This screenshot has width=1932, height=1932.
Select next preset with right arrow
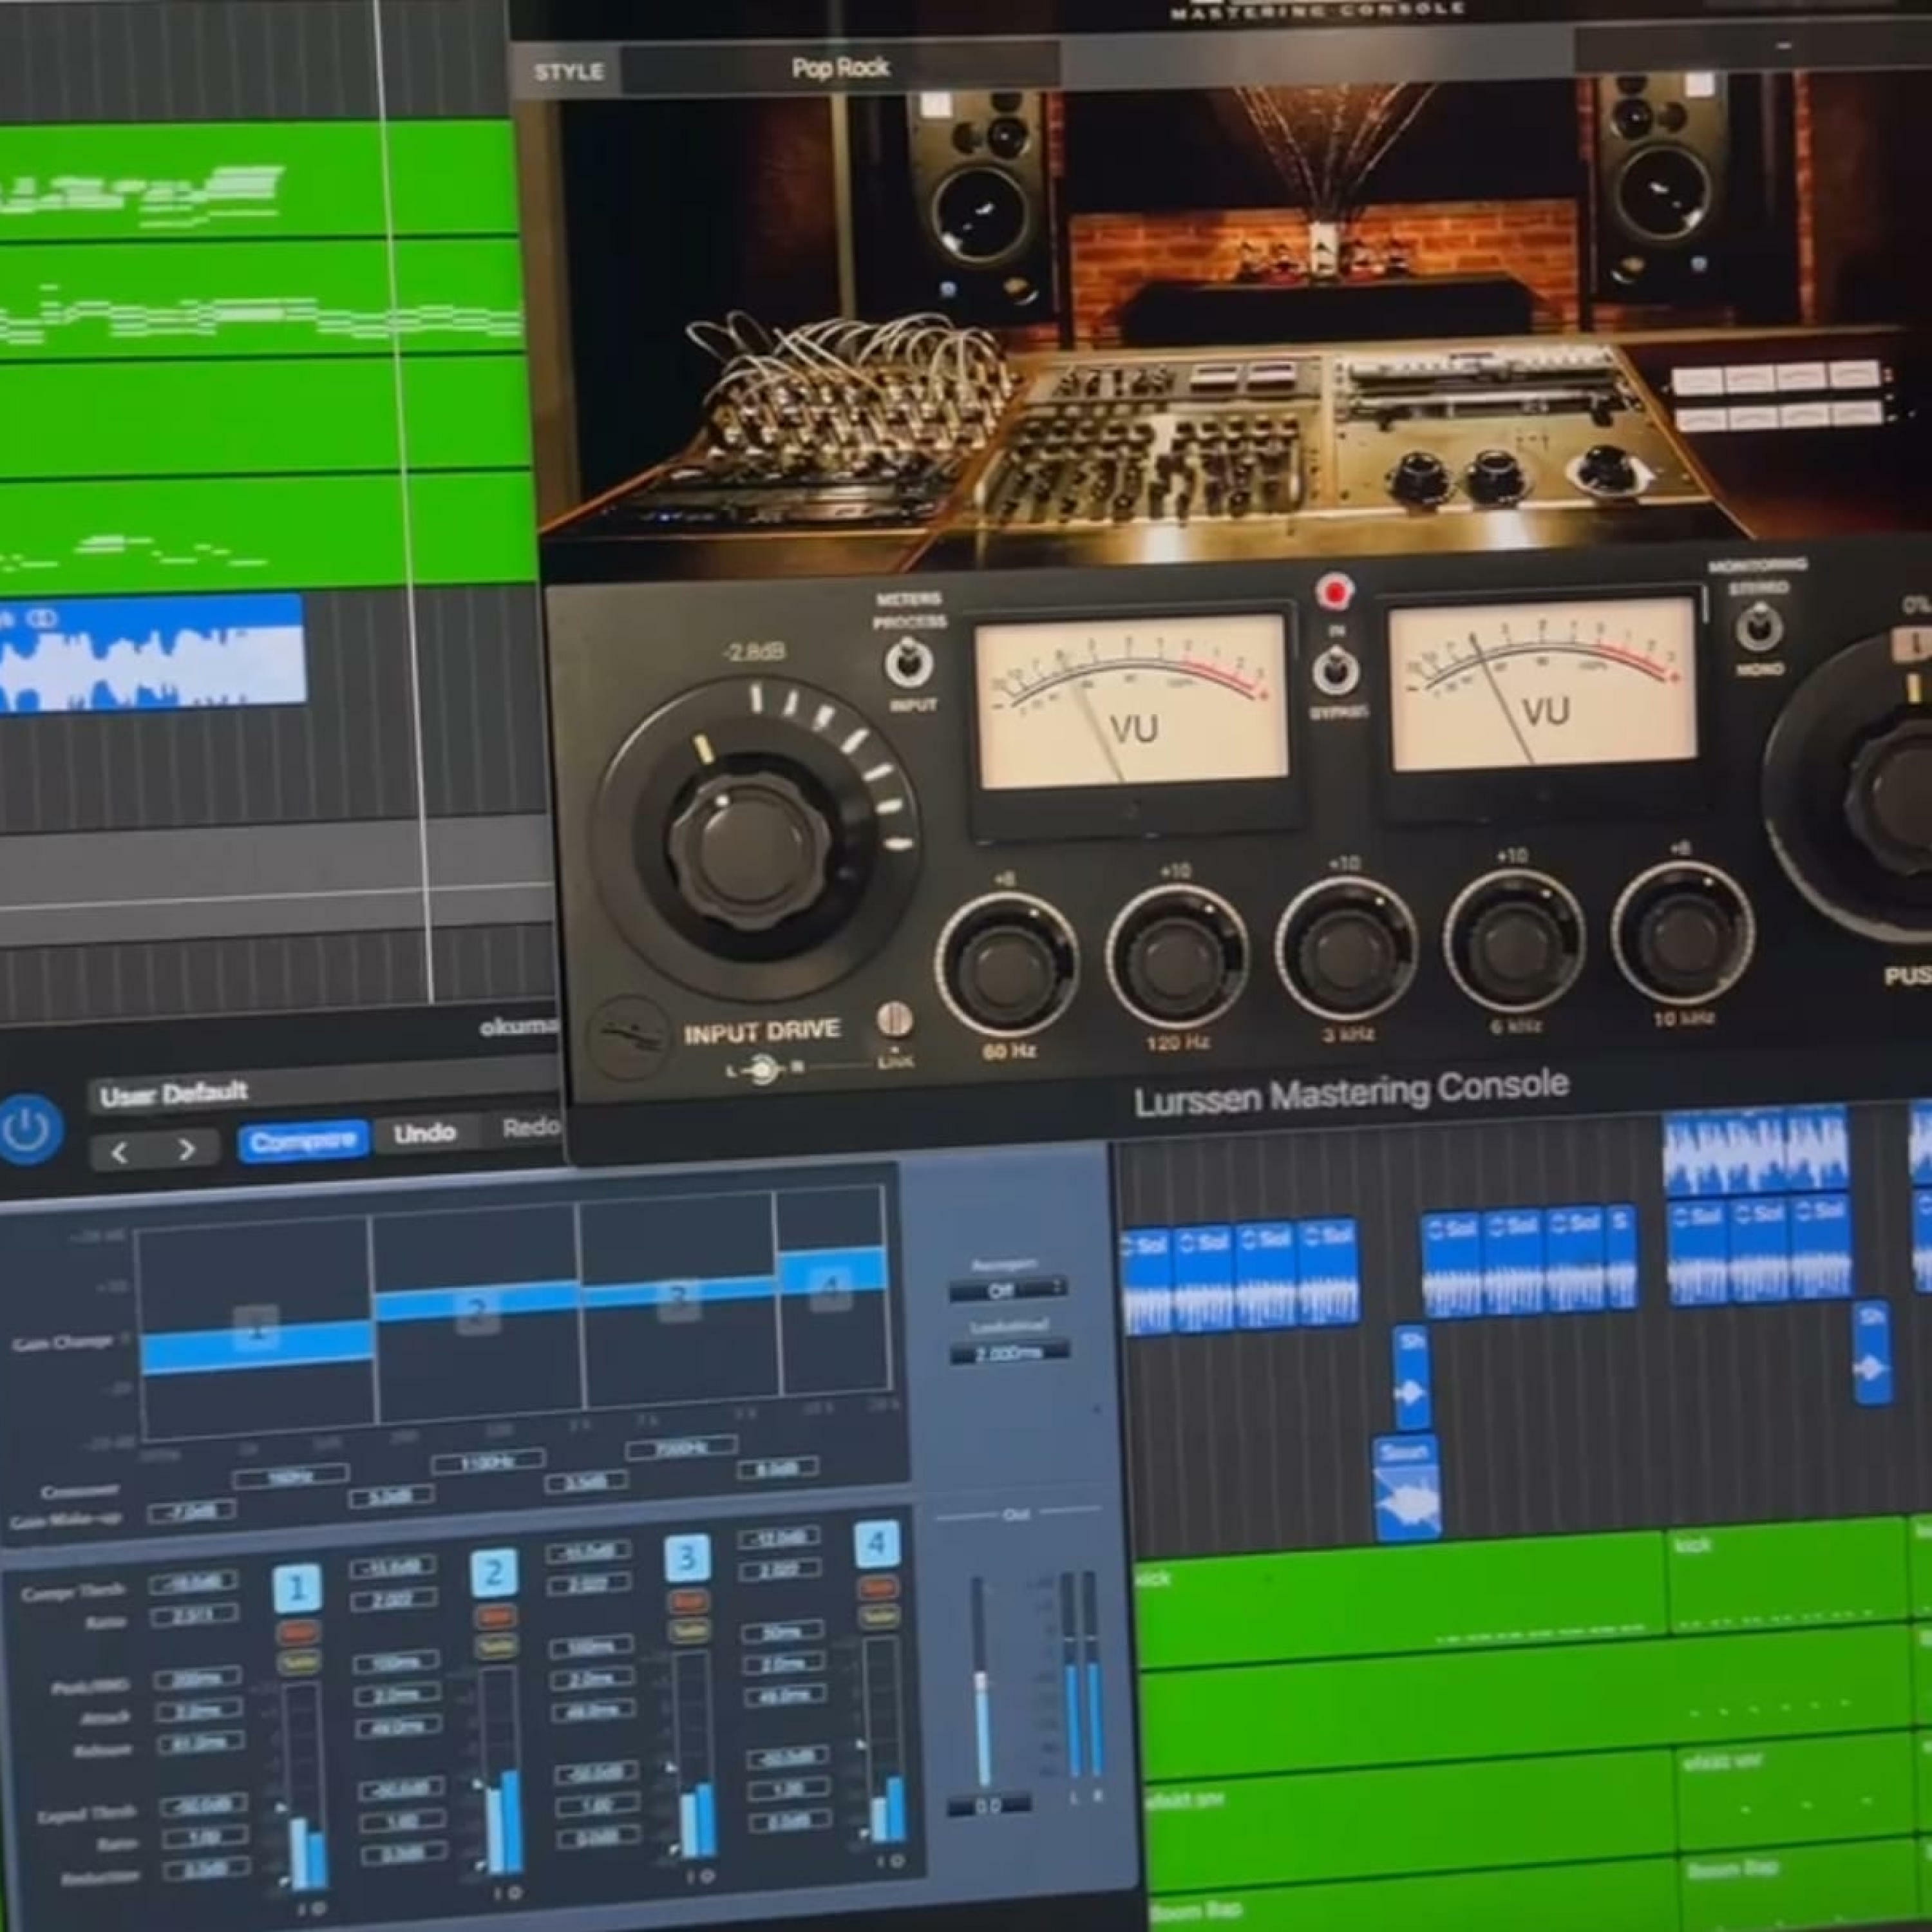tap(186, 1150)
